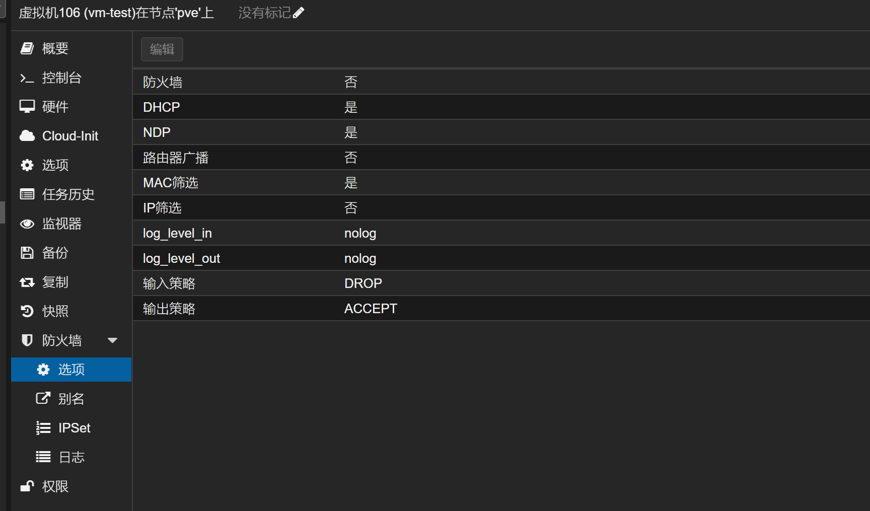870x511 pixels.
Task: Click the 别名 alias external-link icon
Action: click(43, 398)
